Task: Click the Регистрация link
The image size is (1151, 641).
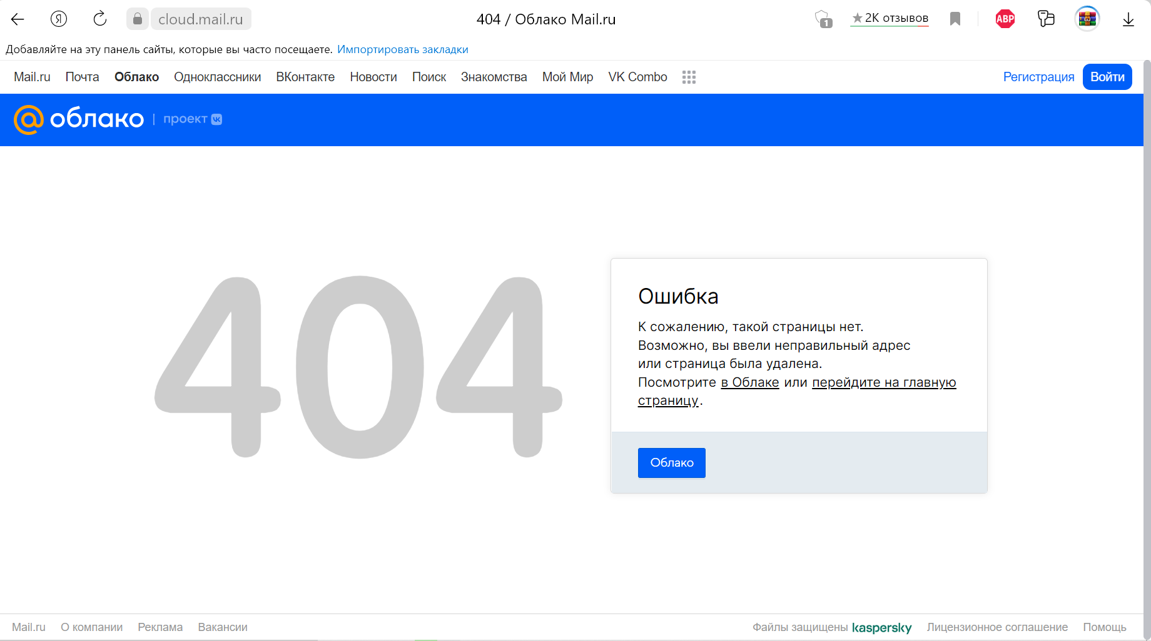Action: point(1039,77)
